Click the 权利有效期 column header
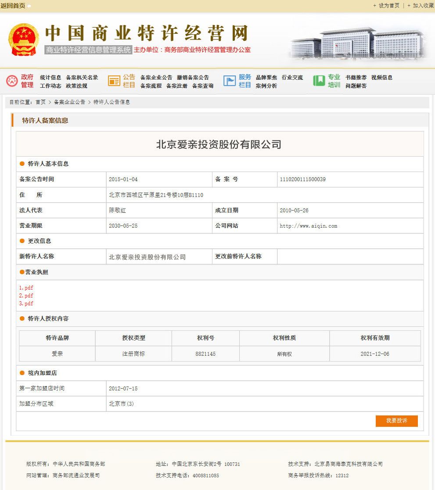The image size is (435, 490). [375, 338]
